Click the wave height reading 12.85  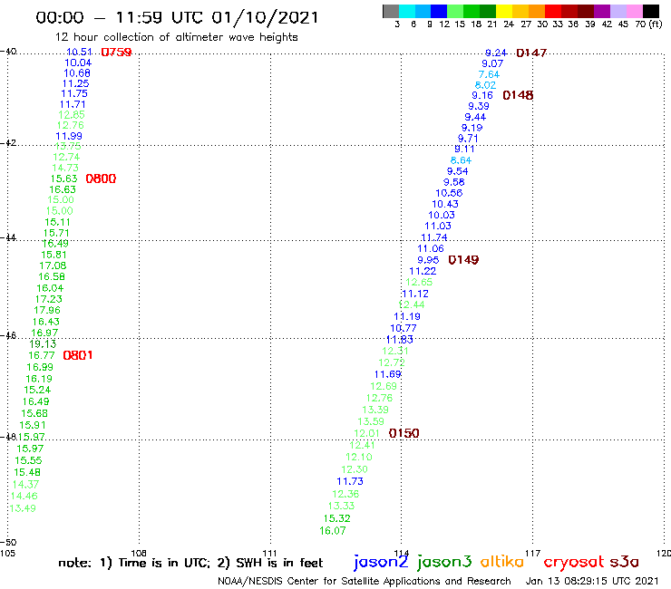click(72, 115)
